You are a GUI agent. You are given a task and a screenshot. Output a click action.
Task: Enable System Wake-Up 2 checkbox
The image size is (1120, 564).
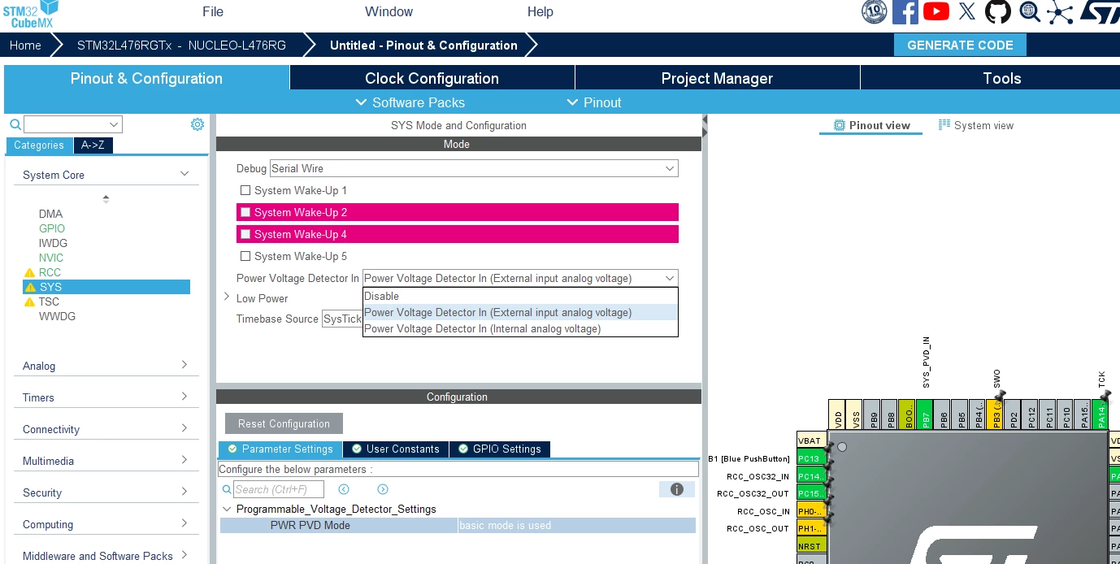[x=245, y=212]
